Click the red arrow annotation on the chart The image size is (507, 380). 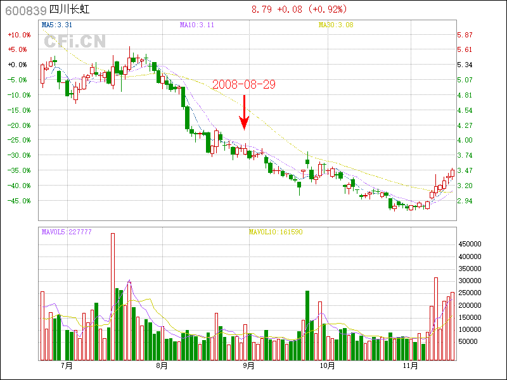pos(243,113)
